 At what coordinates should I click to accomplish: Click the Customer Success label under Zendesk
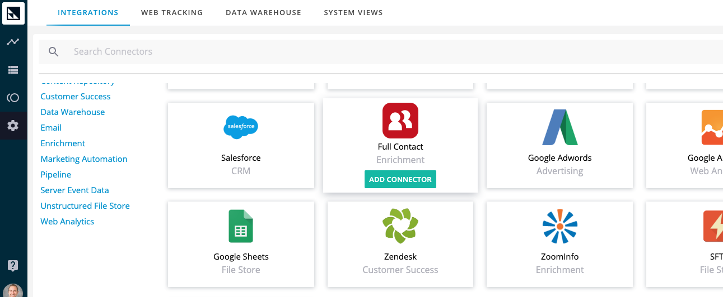400,270
